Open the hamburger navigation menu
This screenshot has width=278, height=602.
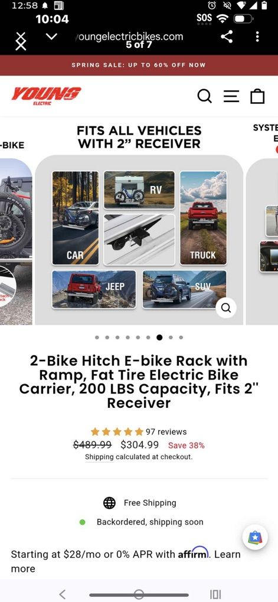pos(231,96)
